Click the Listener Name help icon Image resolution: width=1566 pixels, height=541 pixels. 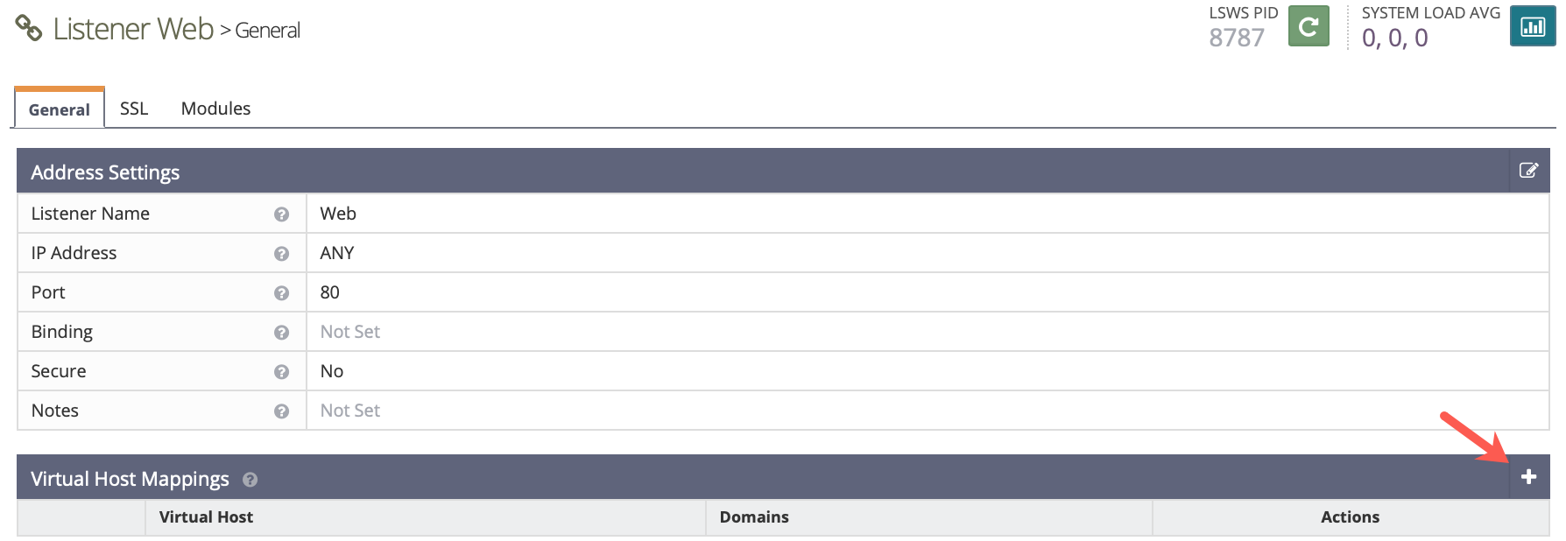click(281, 214)
